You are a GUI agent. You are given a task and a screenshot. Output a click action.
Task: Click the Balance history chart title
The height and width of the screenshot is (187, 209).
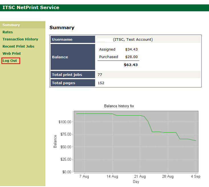(x=119, y=106)
